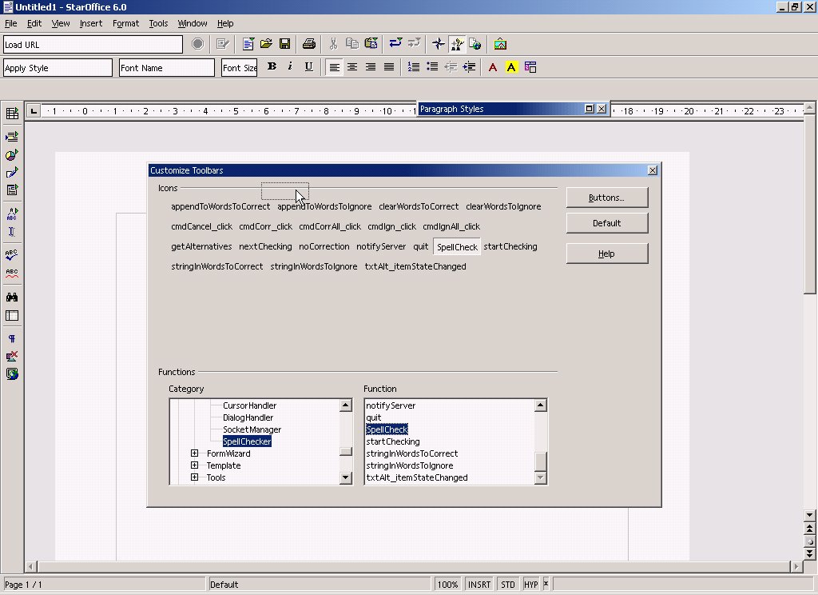This screenshot has width=818, height=595.
Task: Select SocketManager in the Category tree
Action: pyautogui.click(x=252, y=429)
